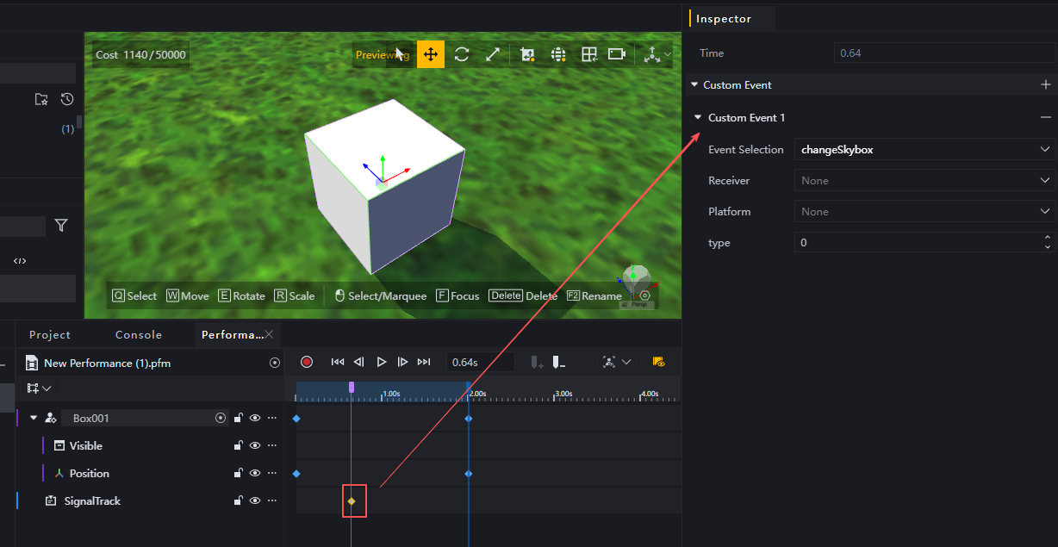1058x547 pixels.
Task: Click the filter funnel icon
Action: click(61, 226)
